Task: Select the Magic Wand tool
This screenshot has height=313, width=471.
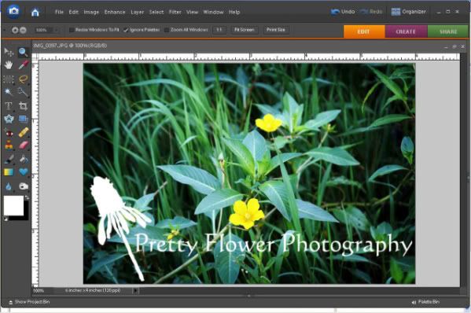Action: tap(9, 92)
